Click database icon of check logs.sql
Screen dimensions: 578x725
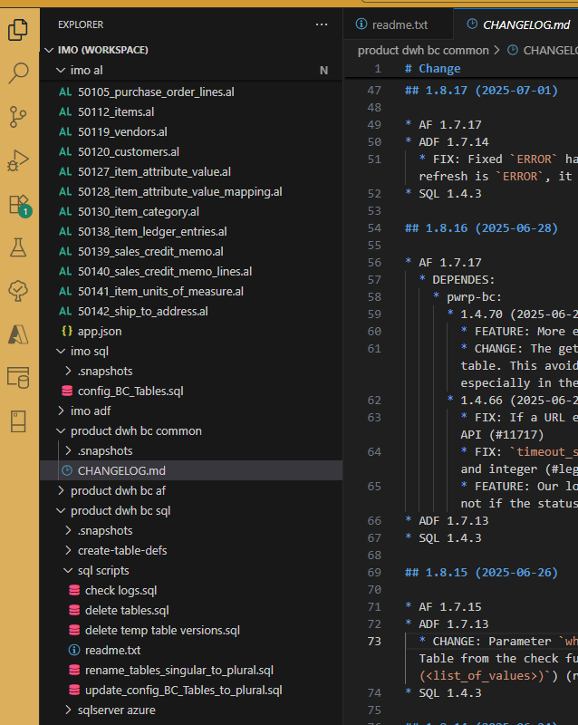[74, 591]
